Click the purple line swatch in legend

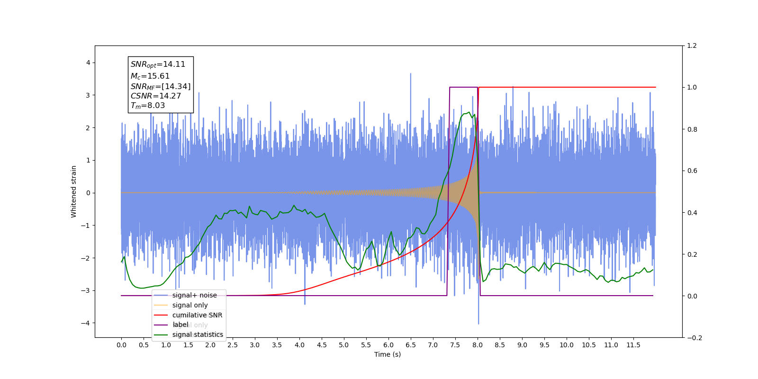(161, 325)
